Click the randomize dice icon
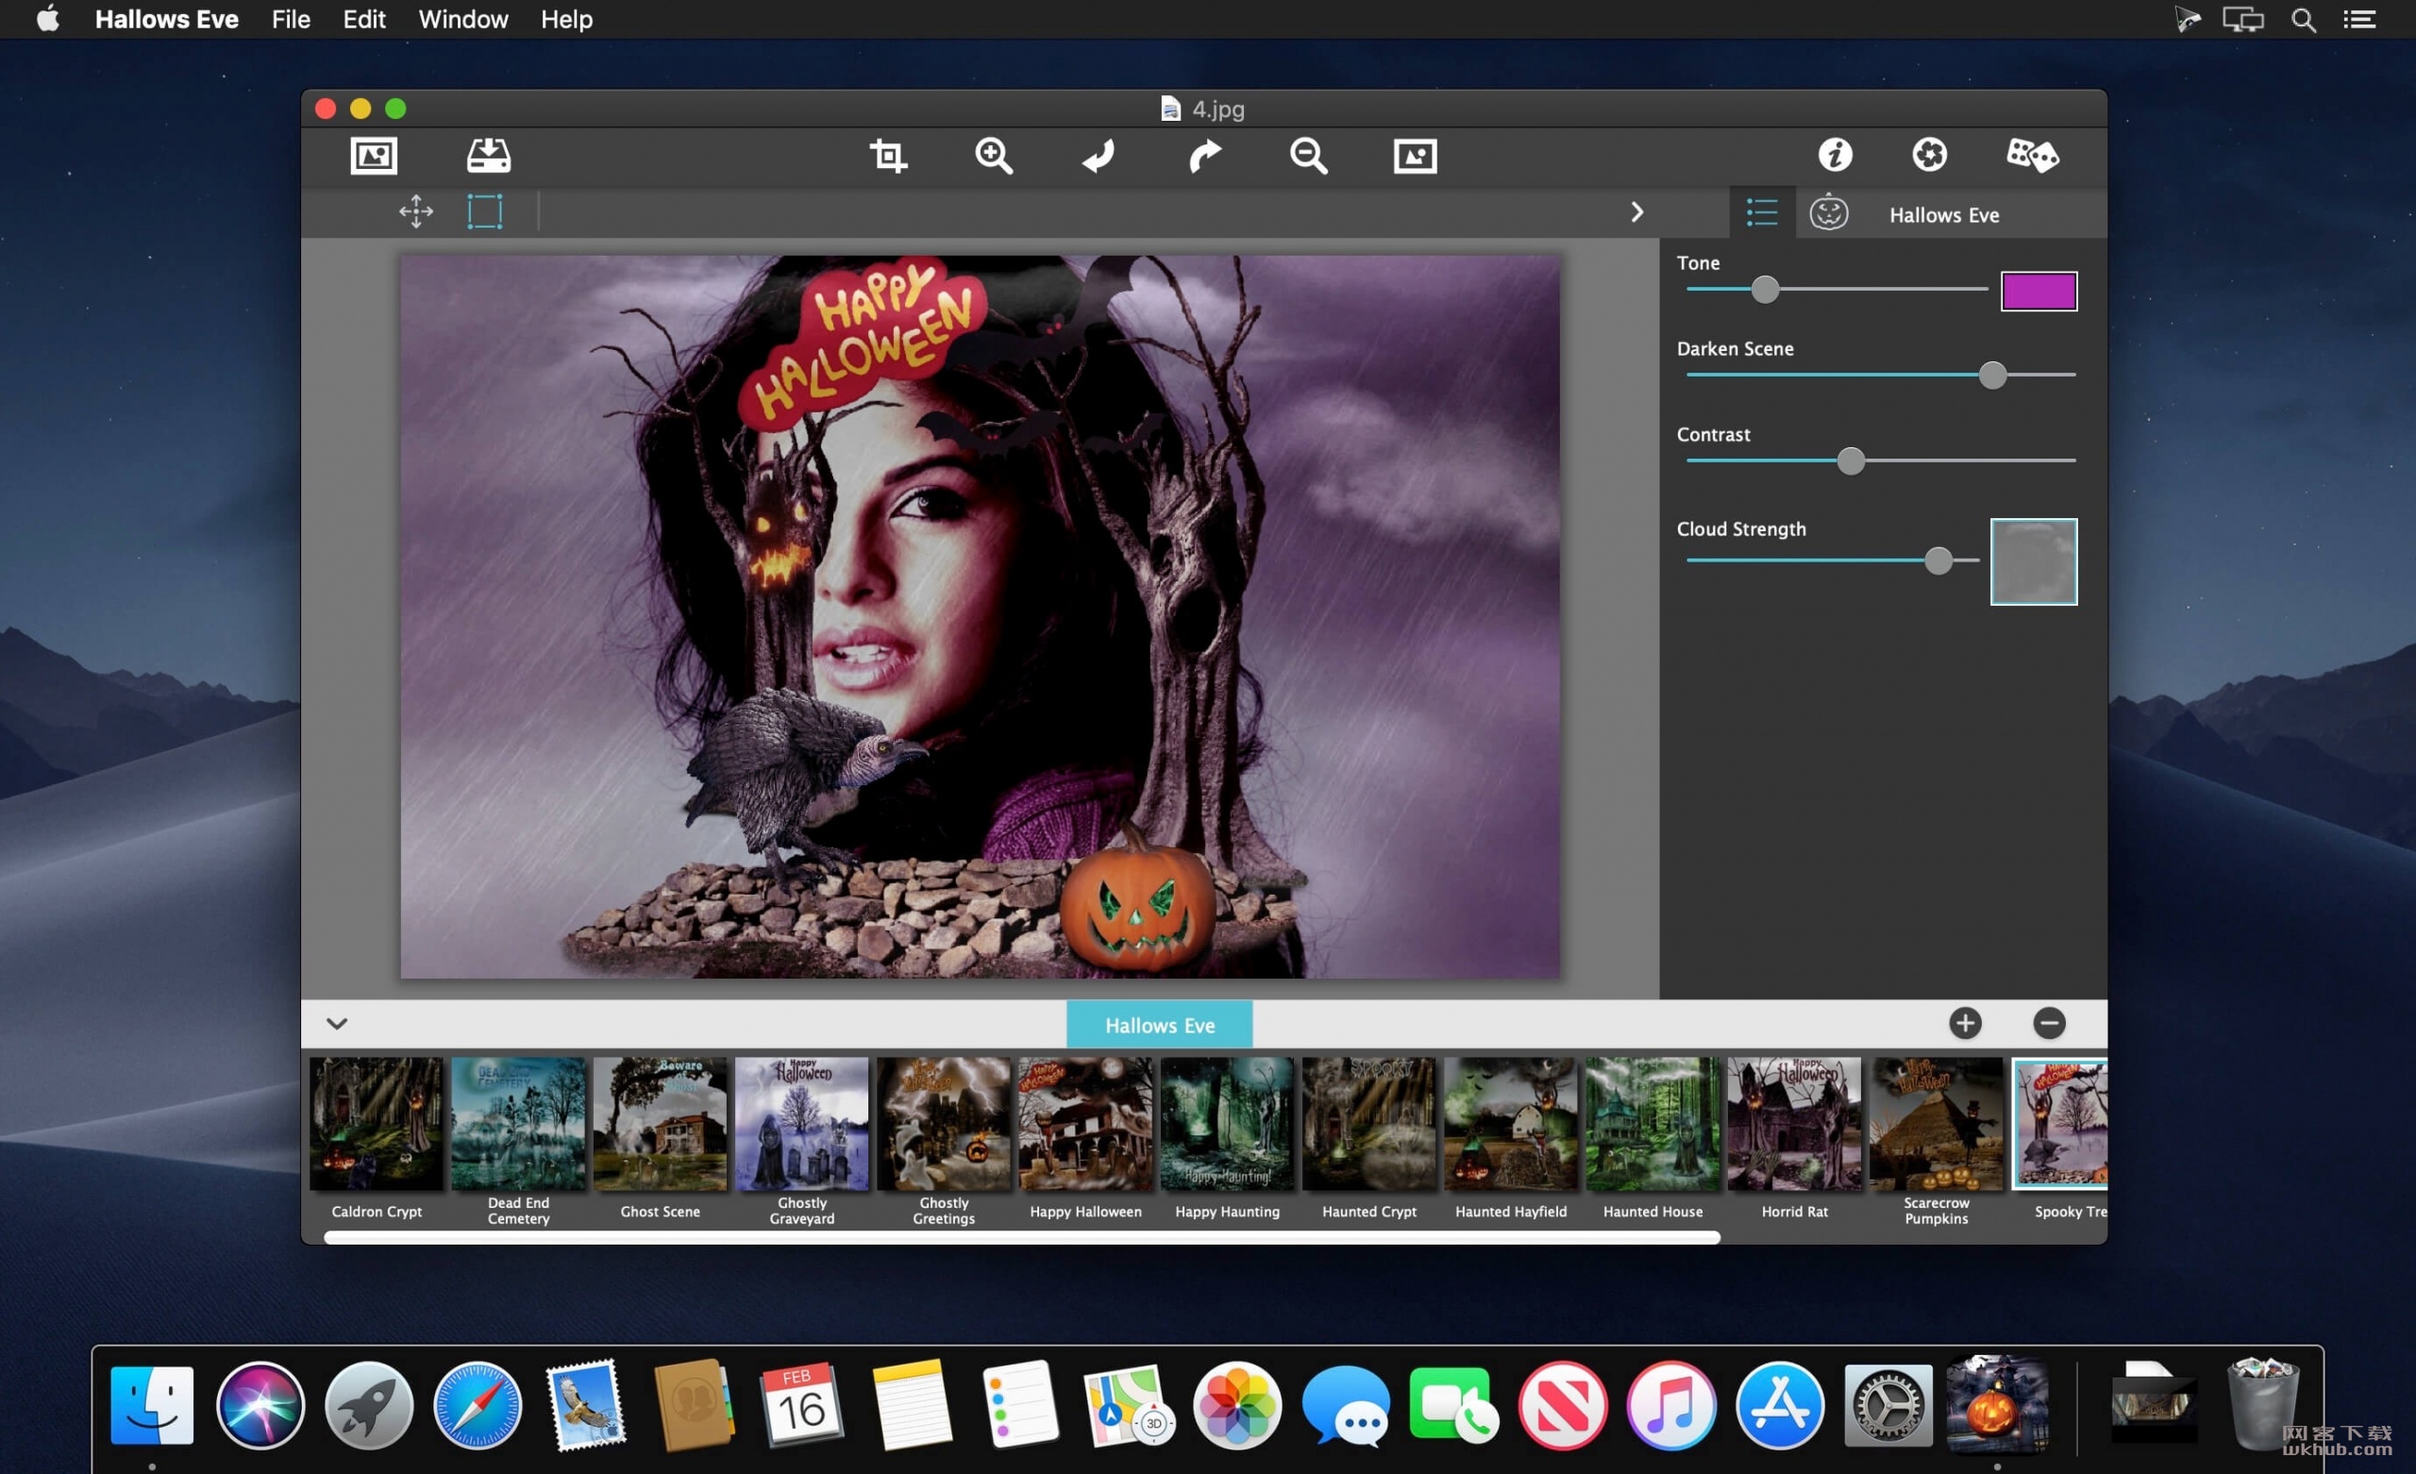The image size is (2416, 1474). [2032, 155]
